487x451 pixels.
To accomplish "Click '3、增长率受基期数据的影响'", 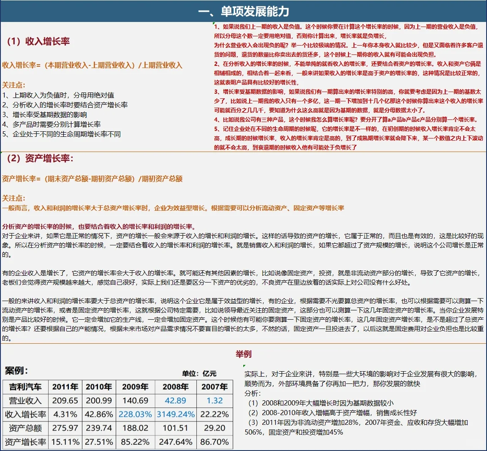I will click(x=45, y=114).
